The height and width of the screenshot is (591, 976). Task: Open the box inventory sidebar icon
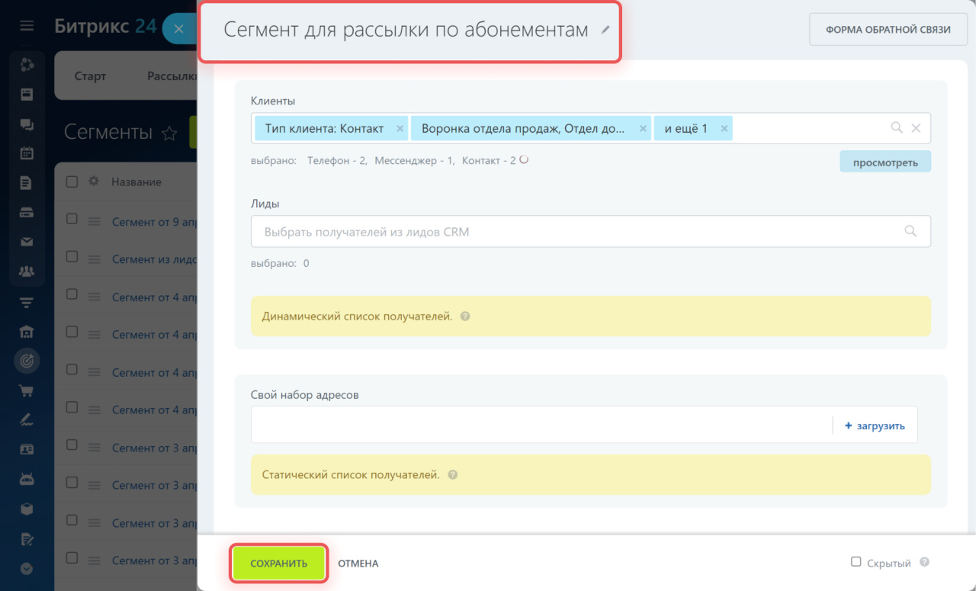tap(27, 509)
